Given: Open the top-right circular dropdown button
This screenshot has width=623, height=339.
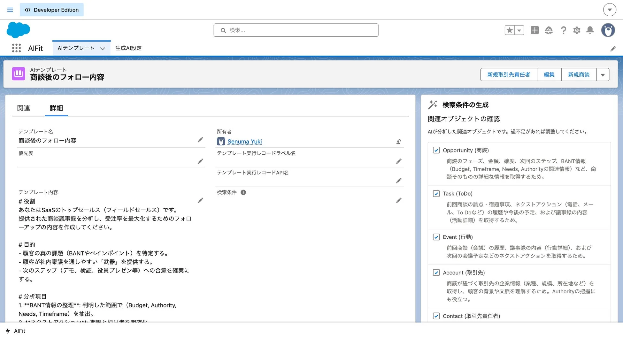Looking at the screenshot, I should click(610, 10).
